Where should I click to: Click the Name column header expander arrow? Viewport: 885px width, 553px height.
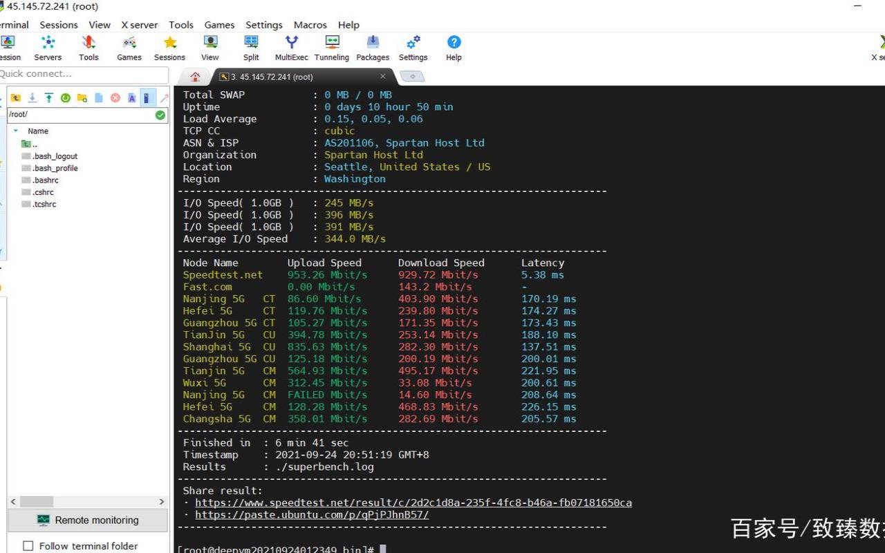[x=16, y=131]
